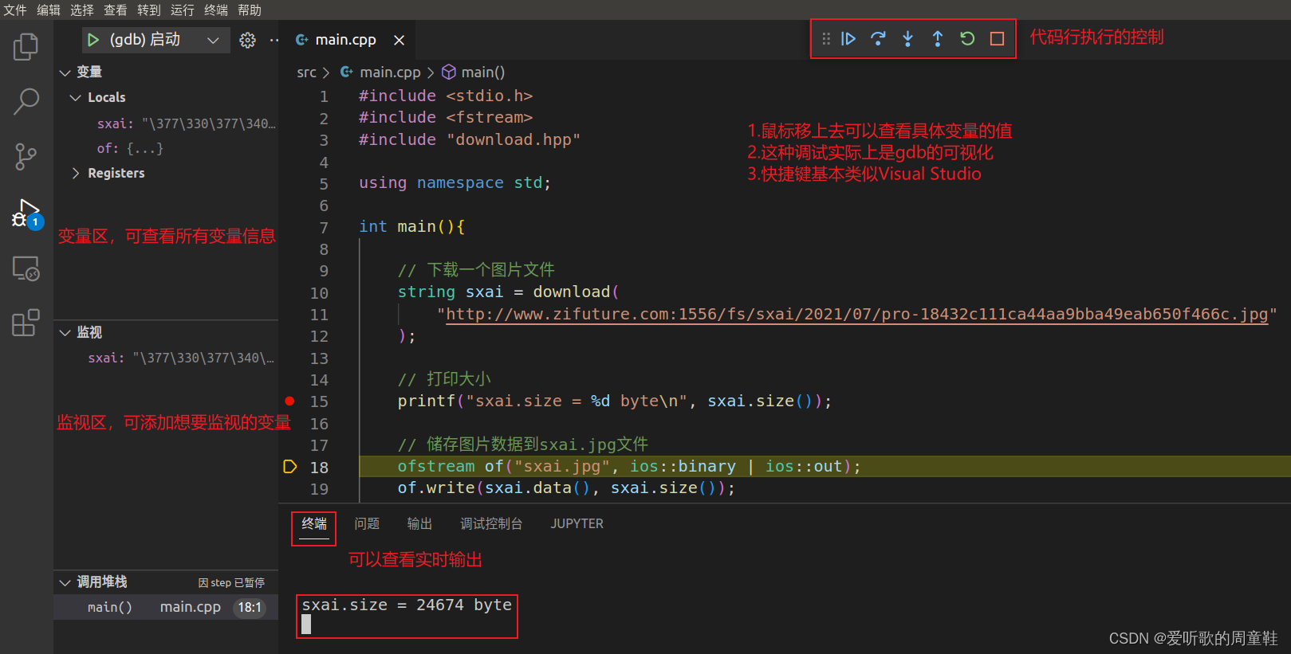
Task: Toggle the breakpoint on line 15
Action: pyautogui.click(x=289, y=401)
